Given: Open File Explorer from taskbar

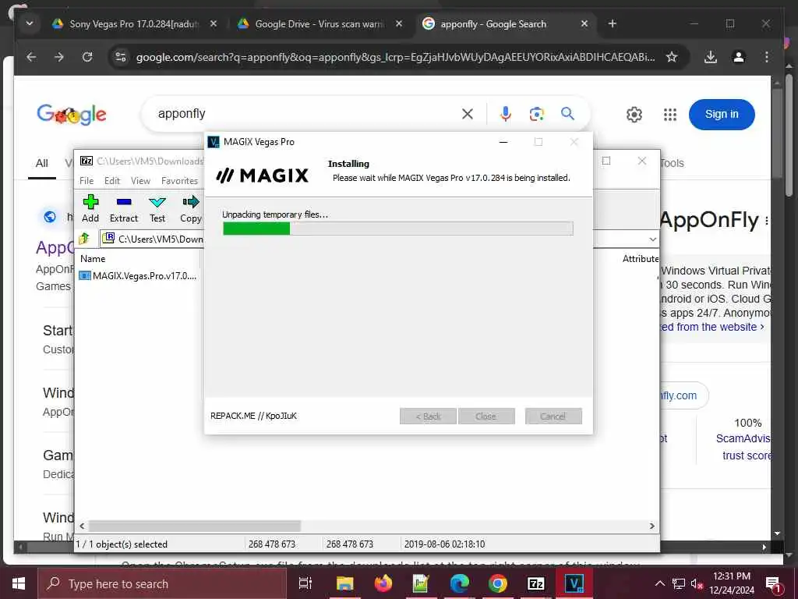Looking at the screenshot, I should [344, 583].
